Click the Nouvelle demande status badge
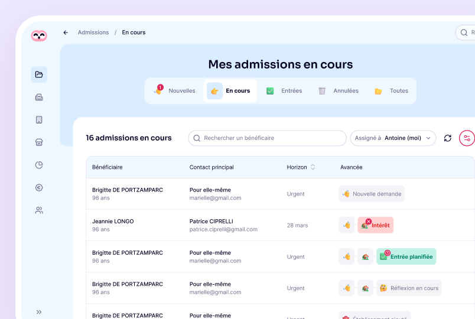The width and height of the screenshot is (475, 319). pos(372,194)
